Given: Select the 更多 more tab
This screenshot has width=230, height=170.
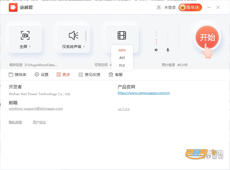Looking at the screenshot, I should [x=63, y=75].
